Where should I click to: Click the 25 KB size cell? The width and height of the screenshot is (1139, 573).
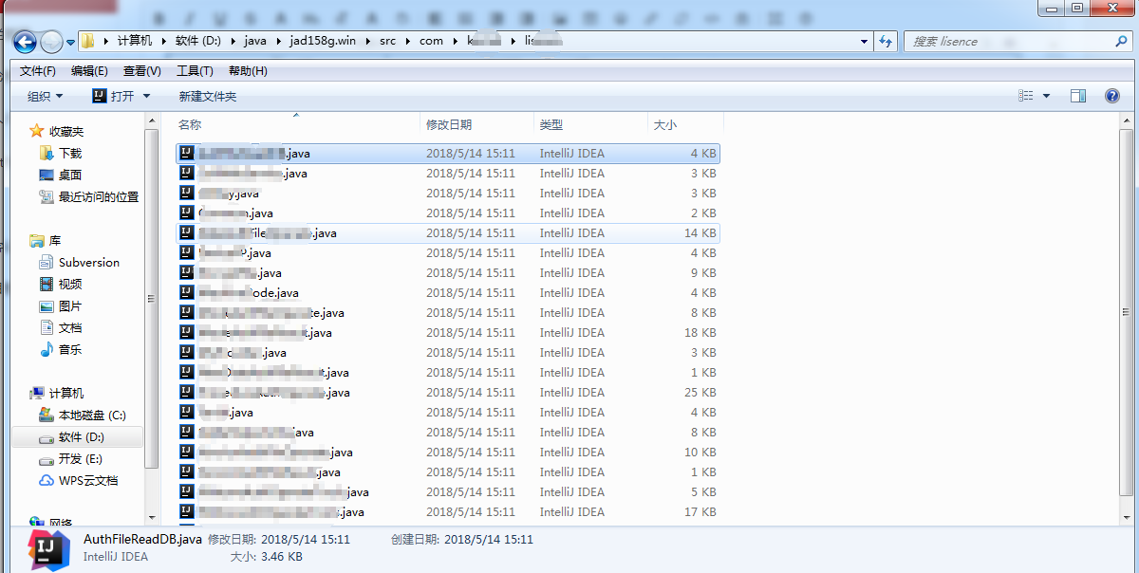pyautogui.click(x=700, y=392)
